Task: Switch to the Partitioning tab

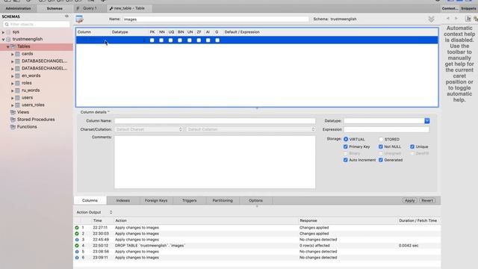Action: tap(223, 200)
